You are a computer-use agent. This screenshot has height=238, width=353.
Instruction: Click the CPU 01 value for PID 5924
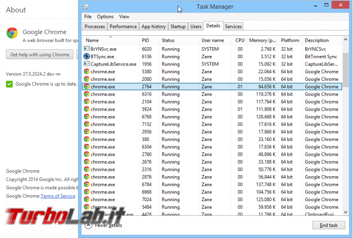click(240, 109)
